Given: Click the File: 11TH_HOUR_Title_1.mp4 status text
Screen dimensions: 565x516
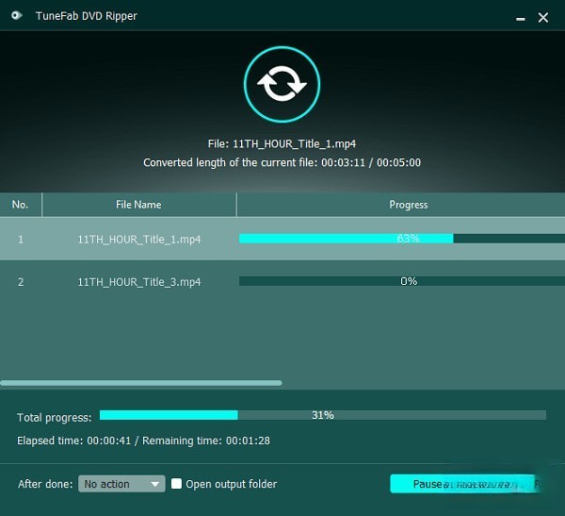Looking at the screenshot, I should click(x=282, y=144).
